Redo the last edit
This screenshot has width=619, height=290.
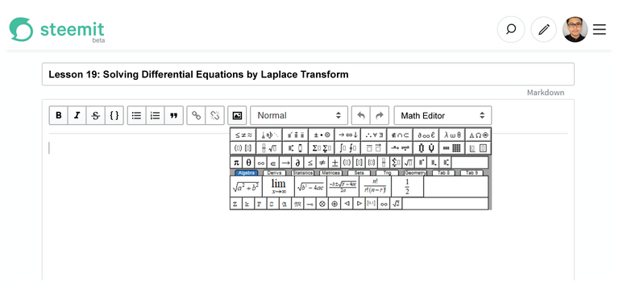pyautogui.click(x=380, y=116)
